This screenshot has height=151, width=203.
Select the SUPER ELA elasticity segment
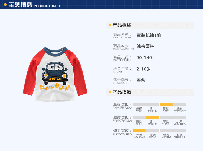tap(180, 131)
